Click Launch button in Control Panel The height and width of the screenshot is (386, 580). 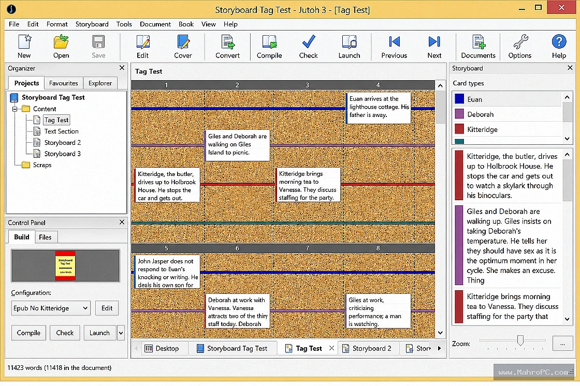99,333
